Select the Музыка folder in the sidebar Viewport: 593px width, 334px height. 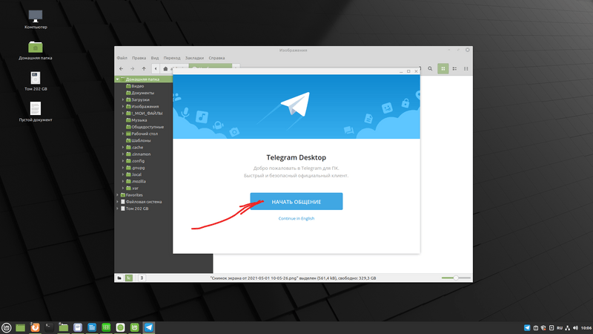(x=139, y=120)
